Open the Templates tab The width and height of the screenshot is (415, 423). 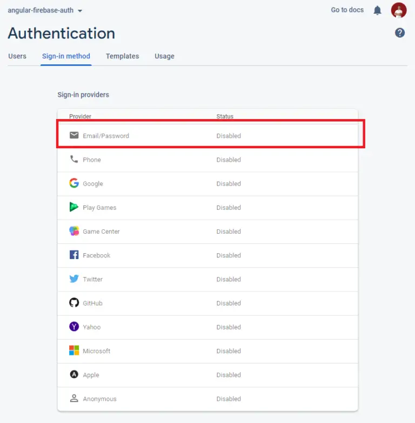[122, 56]
